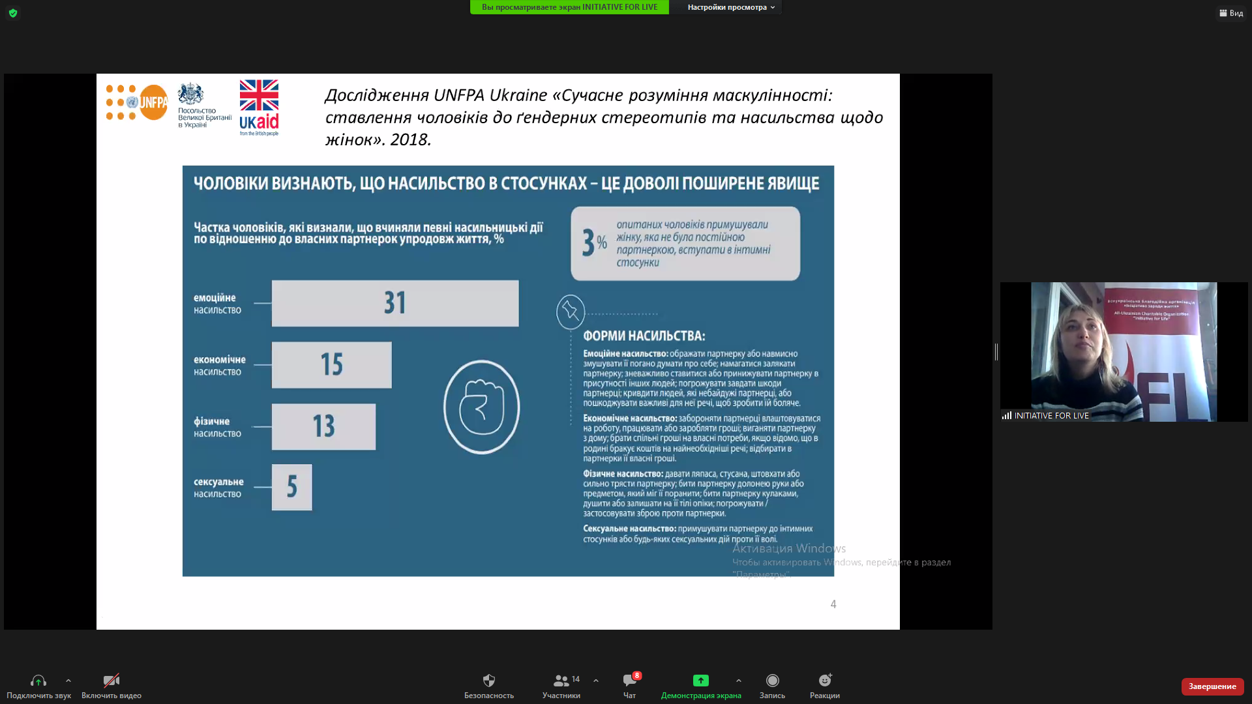The image size is (1252, 704).
Task: Click the INITIATIVE FOR LIVE name label
Action: click(1051, 415)
